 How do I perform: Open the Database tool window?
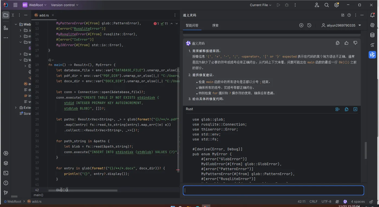[373, 35]
